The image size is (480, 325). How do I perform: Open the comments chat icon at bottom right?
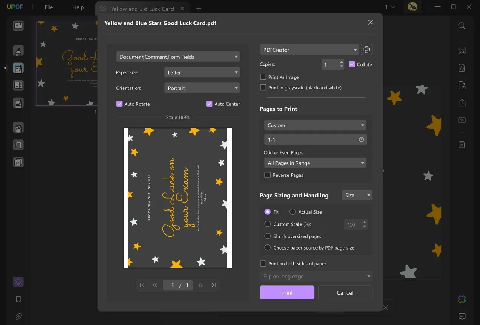(462, 316)
